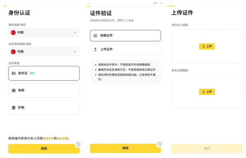246x158 pixels.
Task: Expand the arrow of 居住国家/地区 selector
Action: coord(75,33)
